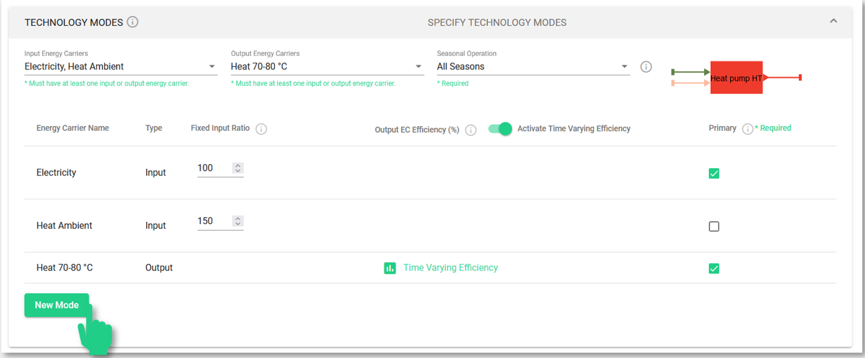This screenshot has width=865, height=358.
Task: Click the red Heat pump HT diagram block
Action: click(736, 78)
